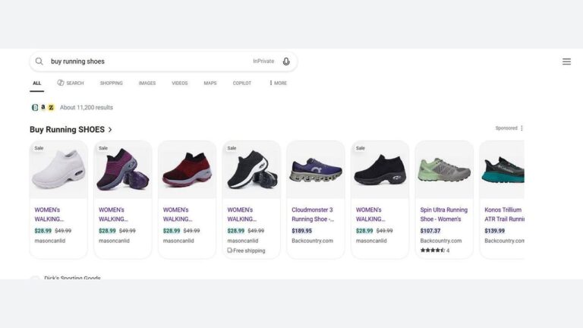Click the star rating on Spin Ultra
The image size is (583, 328).
(x=433, y=251)
